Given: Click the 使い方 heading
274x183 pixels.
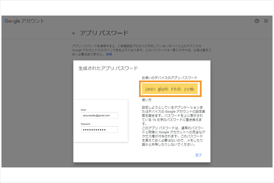Looking at the screenshot, I should coord(146,100).
